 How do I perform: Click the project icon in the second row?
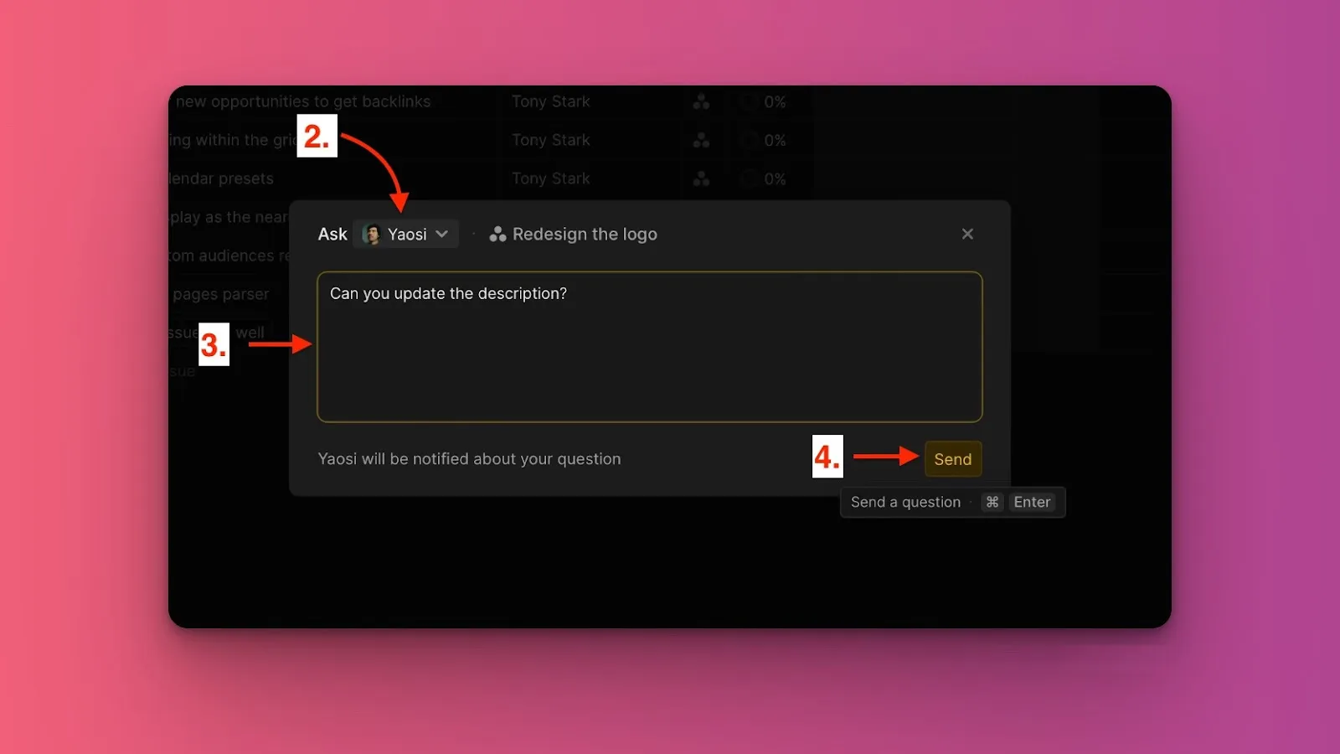[701, 141]
